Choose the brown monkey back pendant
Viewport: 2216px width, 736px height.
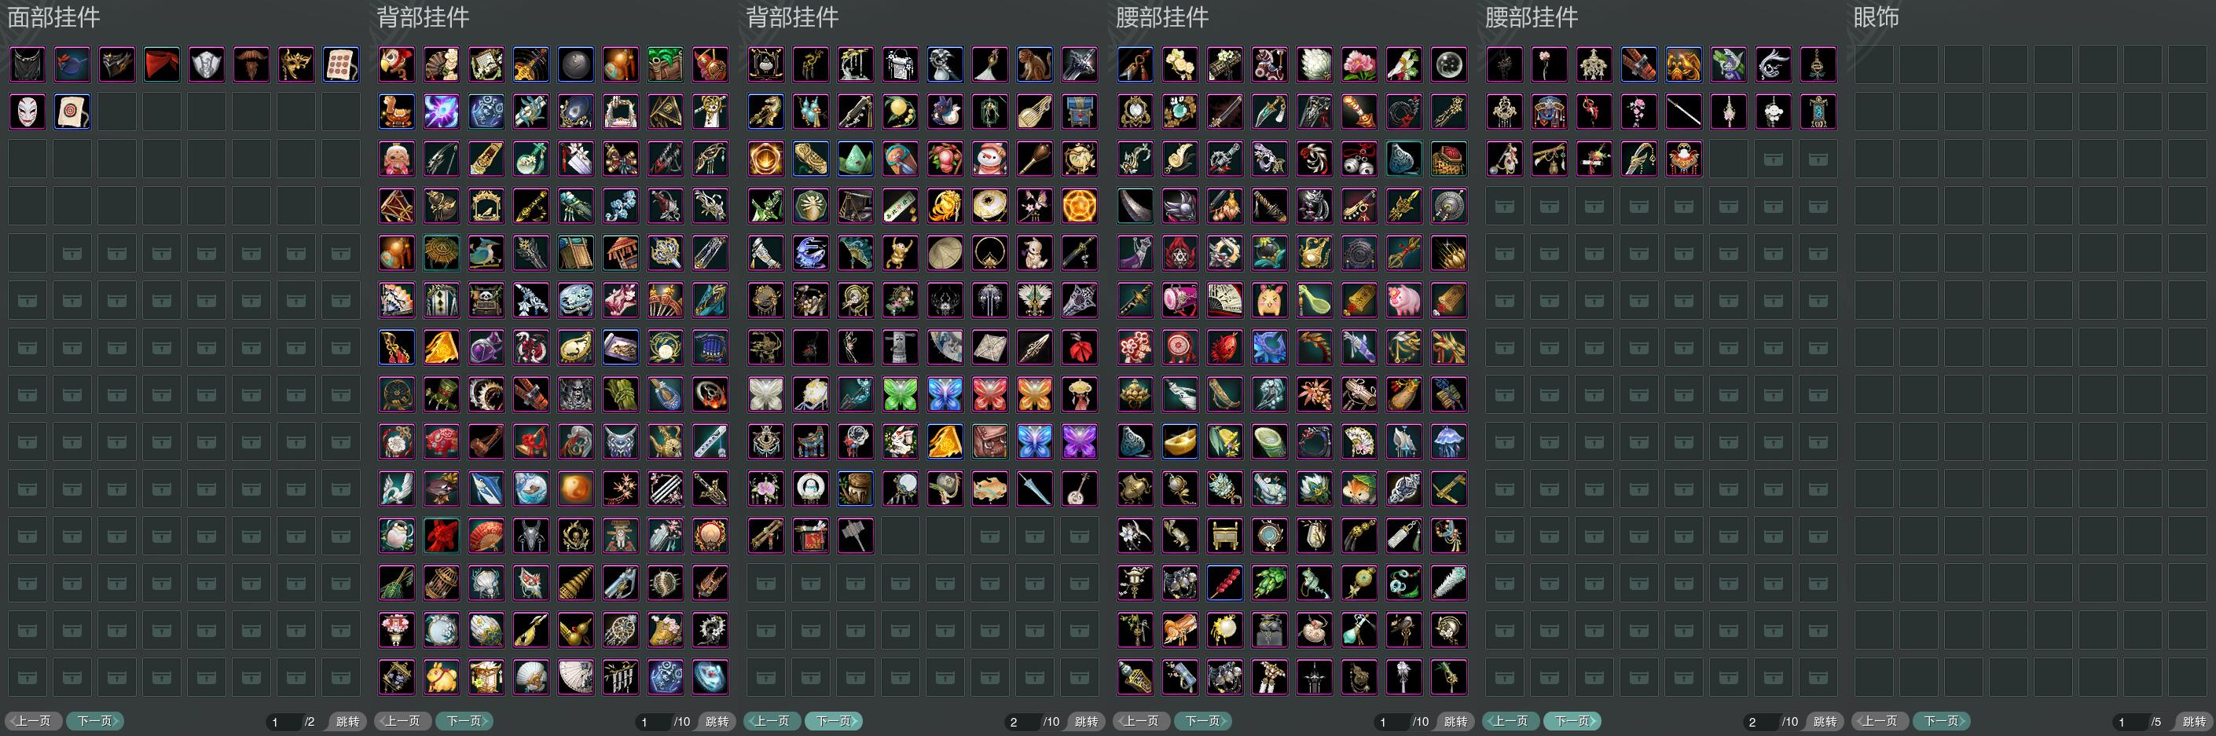1034,64
